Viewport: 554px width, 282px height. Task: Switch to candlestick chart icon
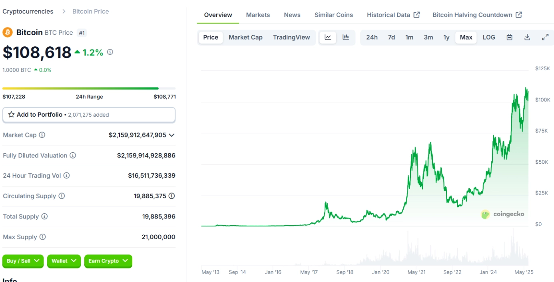[x=346, y=37]
